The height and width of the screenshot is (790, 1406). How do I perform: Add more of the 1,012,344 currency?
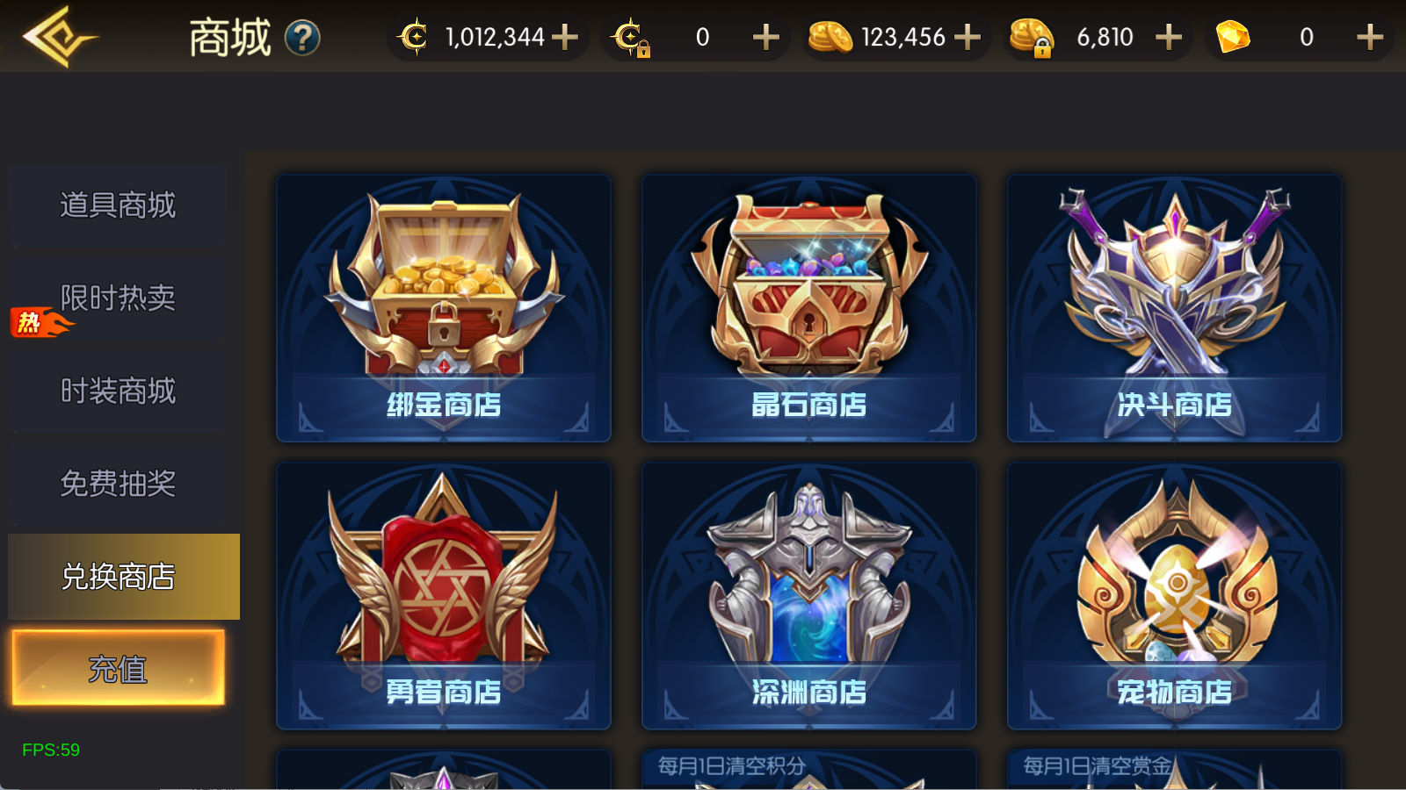pos(565,37)
